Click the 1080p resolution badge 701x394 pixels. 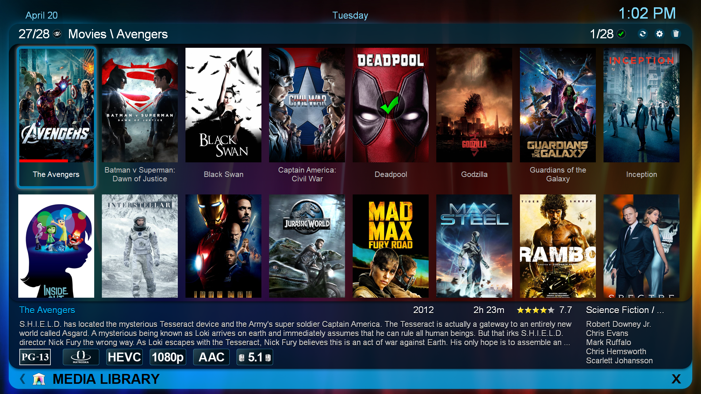pyautogui.click(x=168, y=357)
